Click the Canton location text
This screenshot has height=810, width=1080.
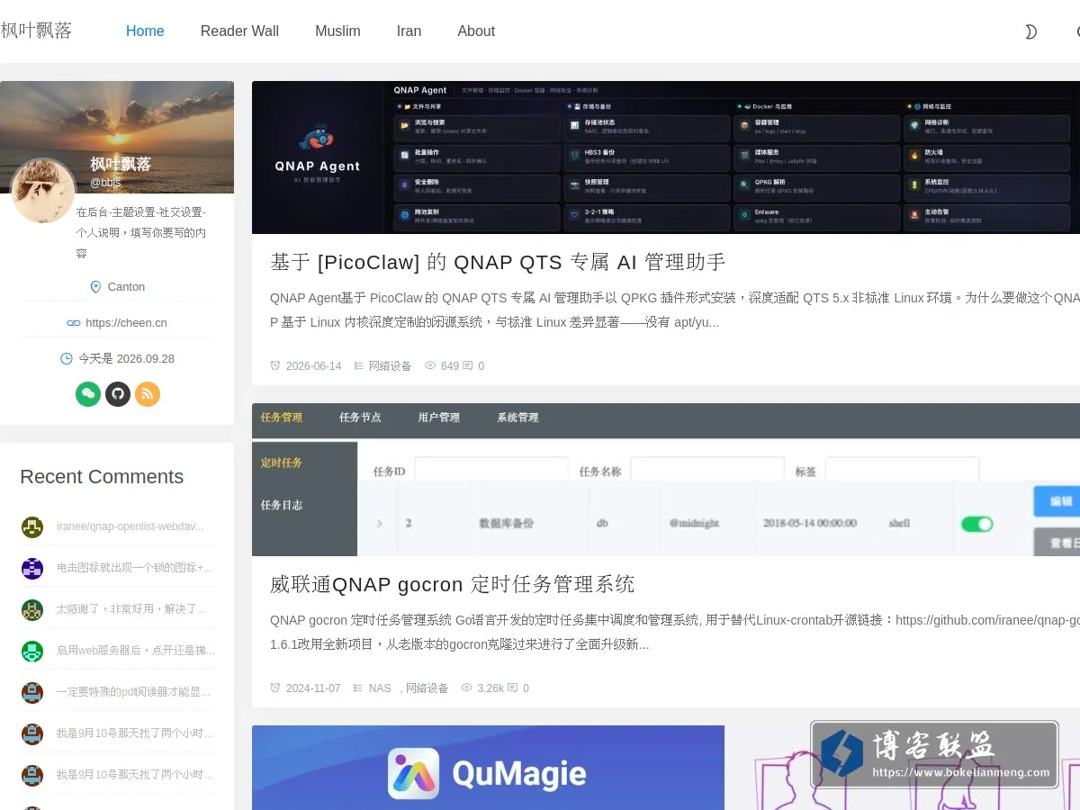(x=126, y=287)
